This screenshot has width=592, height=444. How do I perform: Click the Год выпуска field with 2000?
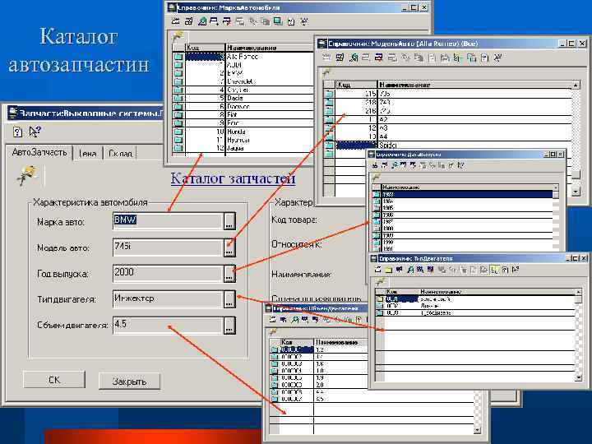pos(167,273)
